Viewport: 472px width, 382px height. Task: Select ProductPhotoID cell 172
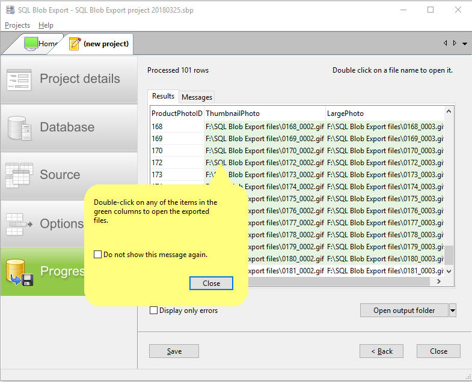point(177,163)
